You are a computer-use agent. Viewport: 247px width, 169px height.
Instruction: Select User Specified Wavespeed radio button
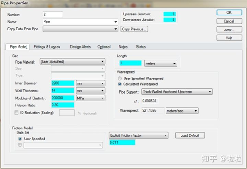pos(120,79)
